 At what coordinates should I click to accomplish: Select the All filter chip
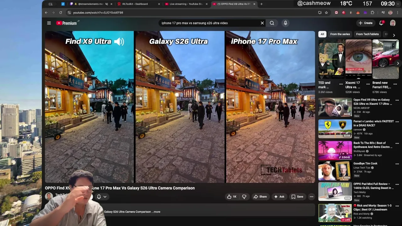(322, 34)
